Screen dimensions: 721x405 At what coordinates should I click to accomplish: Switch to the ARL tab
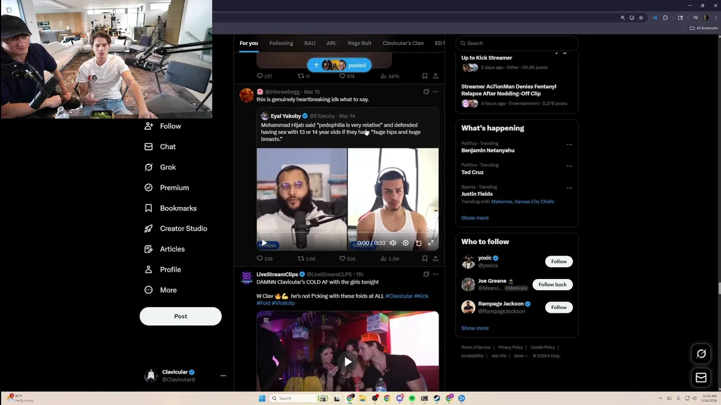click(331, 43)
